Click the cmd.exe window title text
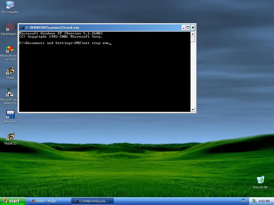 click(x=52, y=27)
